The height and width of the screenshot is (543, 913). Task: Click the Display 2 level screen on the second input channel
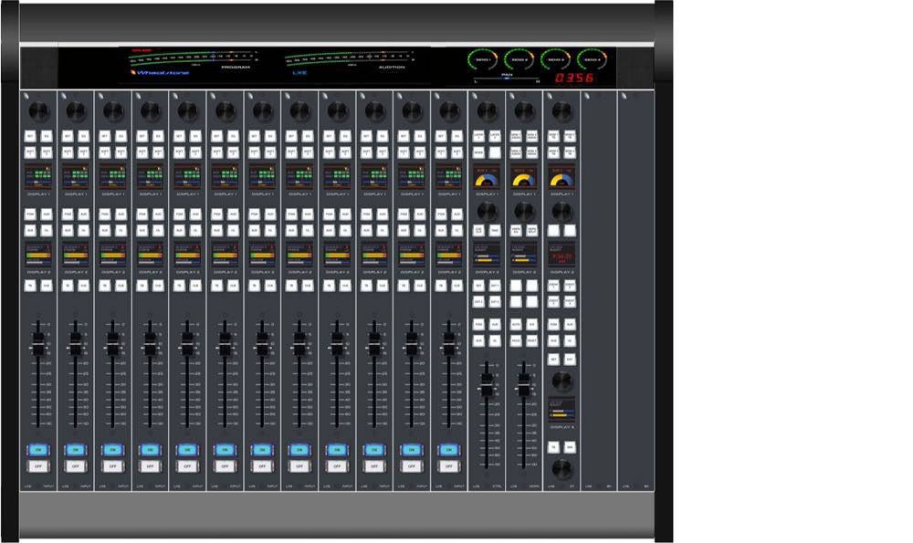tap(76, 255)
